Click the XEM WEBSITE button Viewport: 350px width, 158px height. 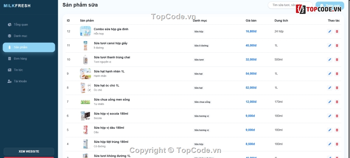click(29, 151)
